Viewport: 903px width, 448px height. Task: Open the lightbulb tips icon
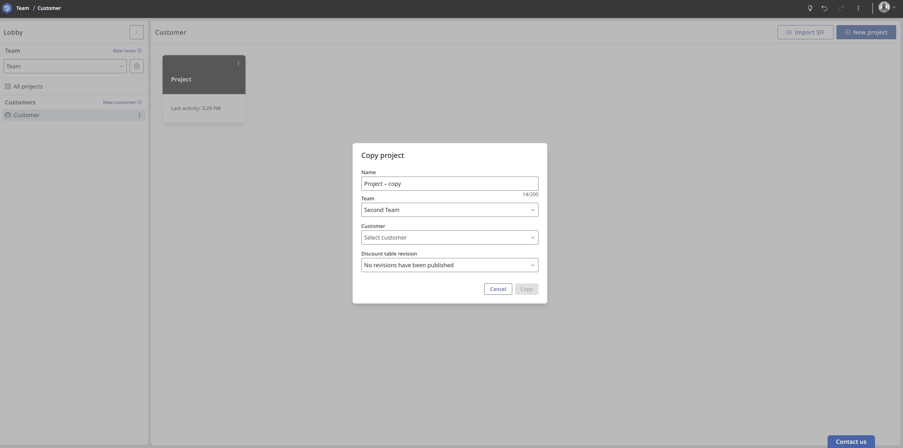pos(810,8)
